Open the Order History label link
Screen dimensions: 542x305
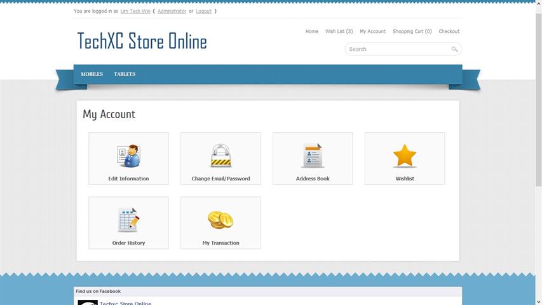coord(128,243)
